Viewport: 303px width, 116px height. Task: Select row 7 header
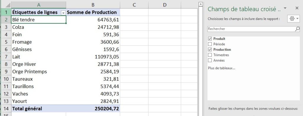6,57
